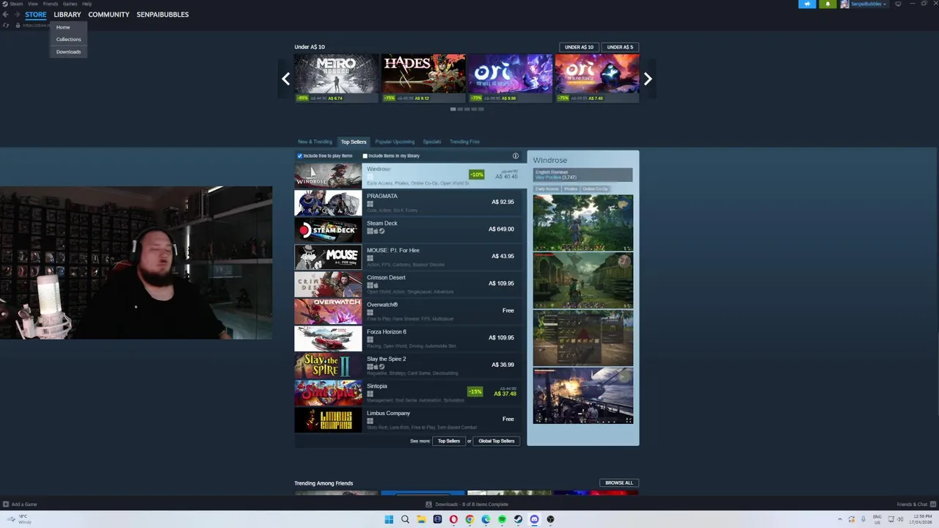
Task: Uncheck Include free to play items
Action: coord(300,155)
